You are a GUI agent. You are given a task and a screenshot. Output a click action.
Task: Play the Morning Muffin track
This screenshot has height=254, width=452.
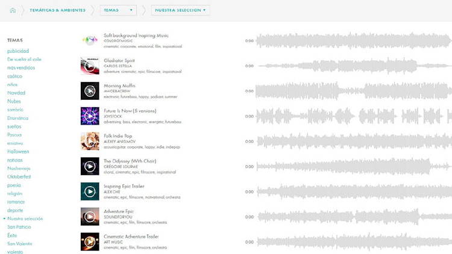tap(90, 91)
